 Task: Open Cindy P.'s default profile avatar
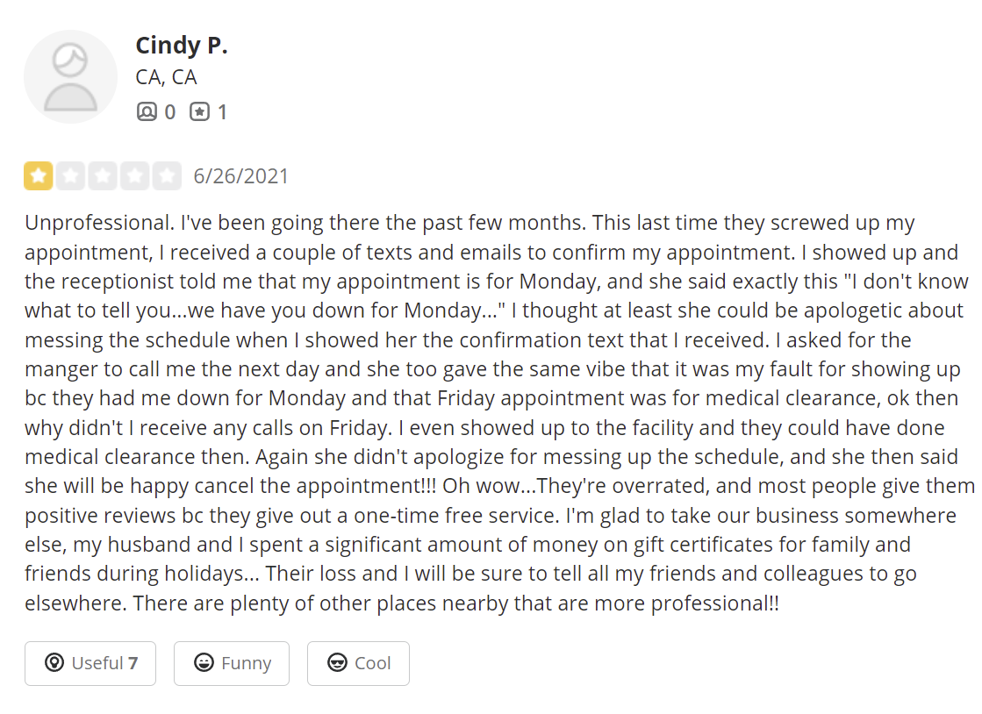(70, 76)
